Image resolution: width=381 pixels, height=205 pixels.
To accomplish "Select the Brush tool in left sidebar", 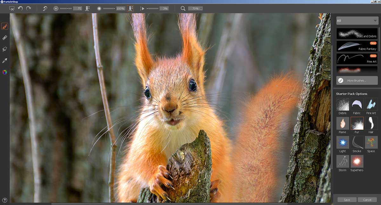I will pyautogui.click(x=5, y=26).
